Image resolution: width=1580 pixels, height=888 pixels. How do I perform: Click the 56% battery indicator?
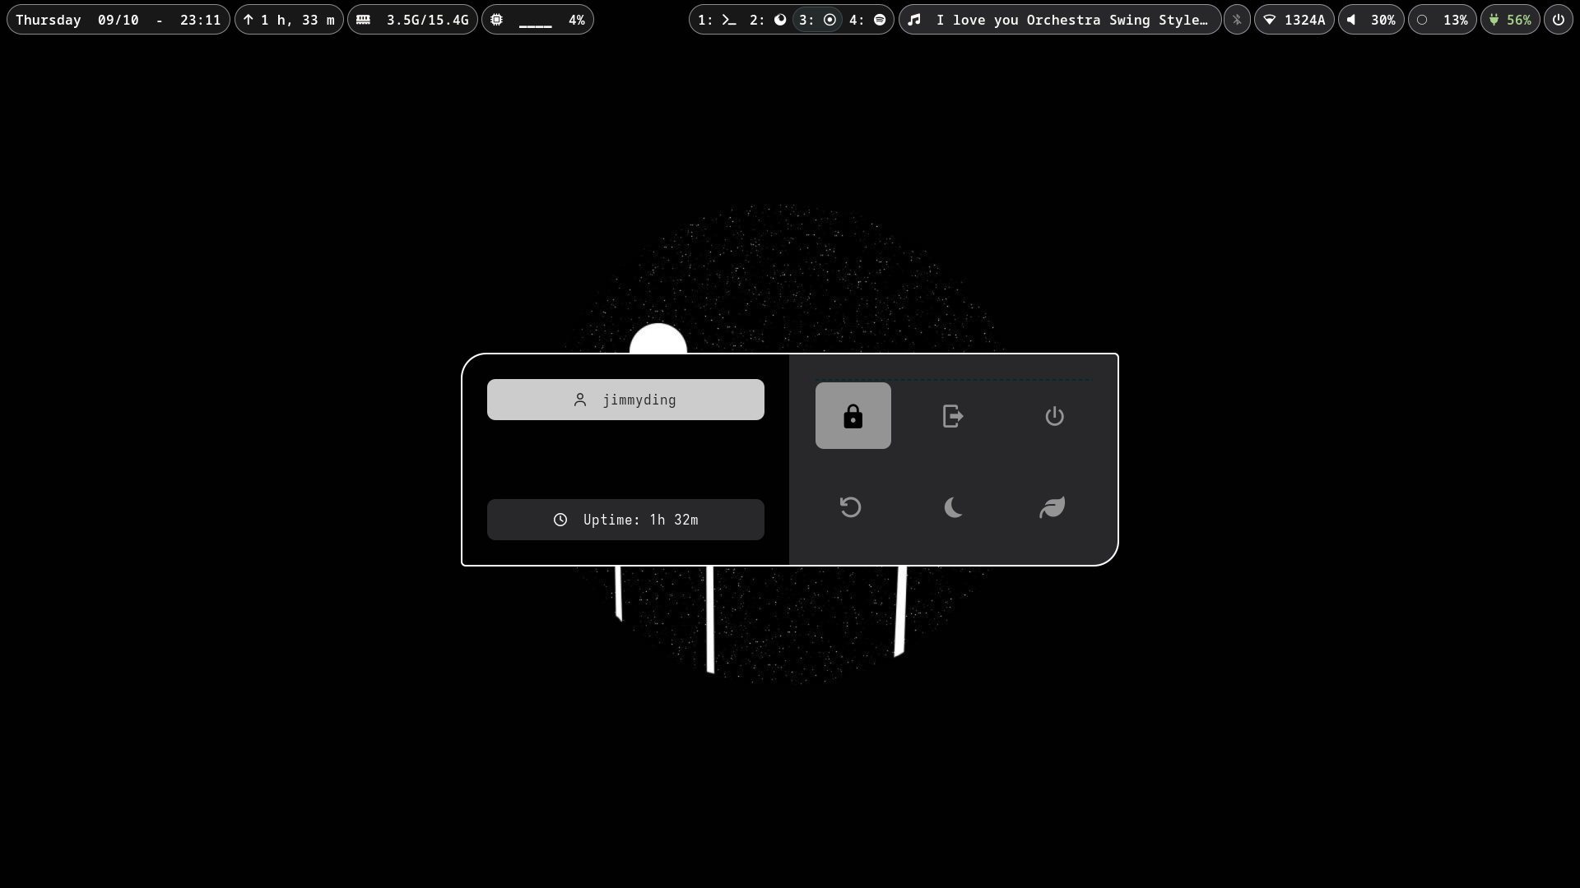pos(1510,20)
